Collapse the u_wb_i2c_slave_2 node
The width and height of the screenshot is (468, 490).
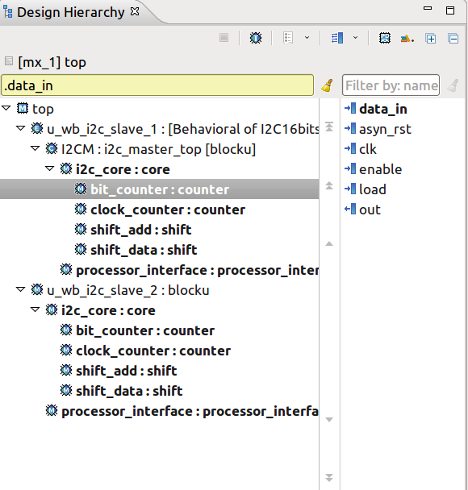21,289
